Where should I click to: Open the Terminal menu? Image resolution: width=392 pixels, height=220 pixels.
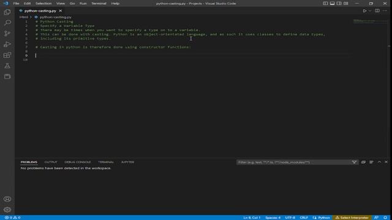click(x=99, y=4)
